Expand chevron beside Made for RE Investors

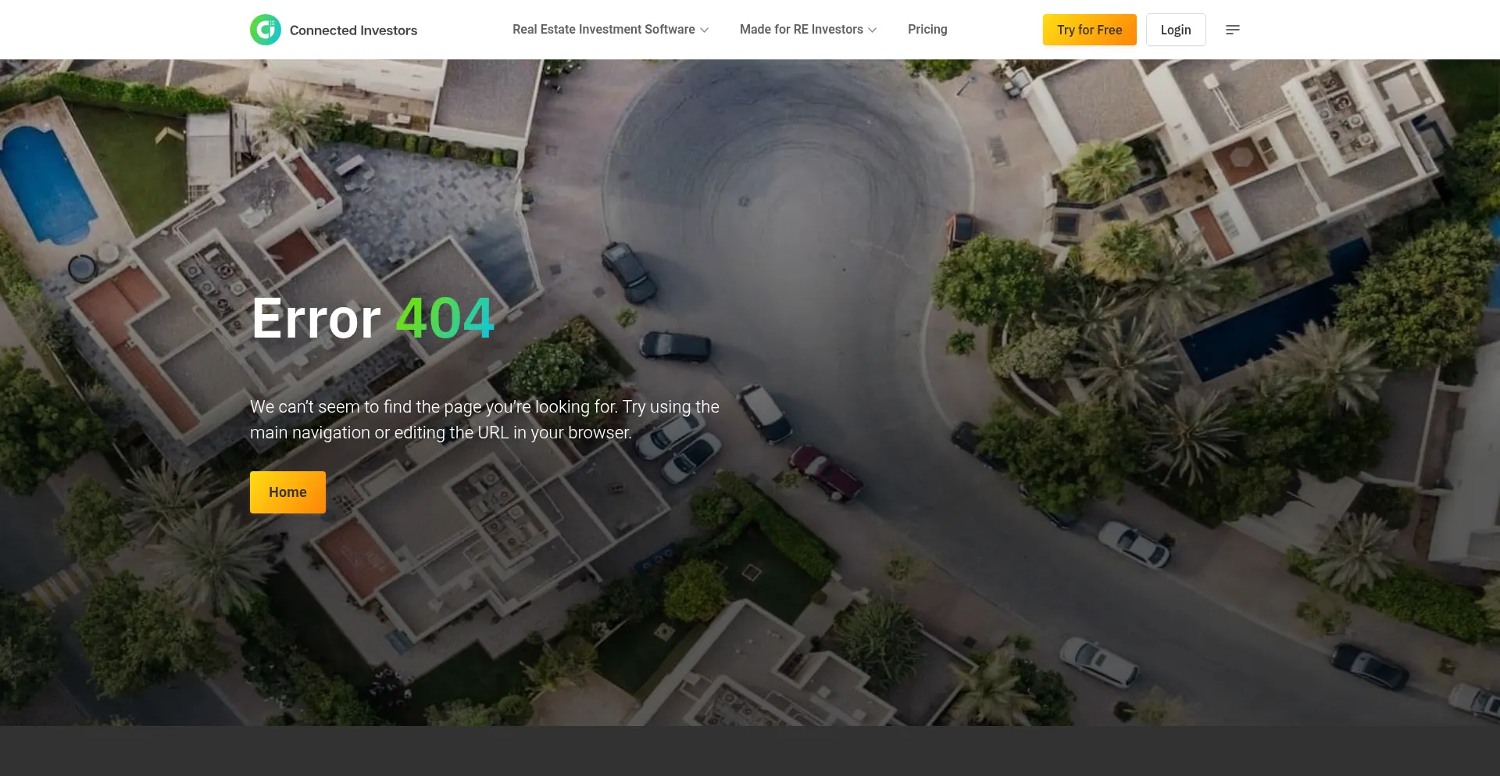pyautogui.click(x=873, y=30)
